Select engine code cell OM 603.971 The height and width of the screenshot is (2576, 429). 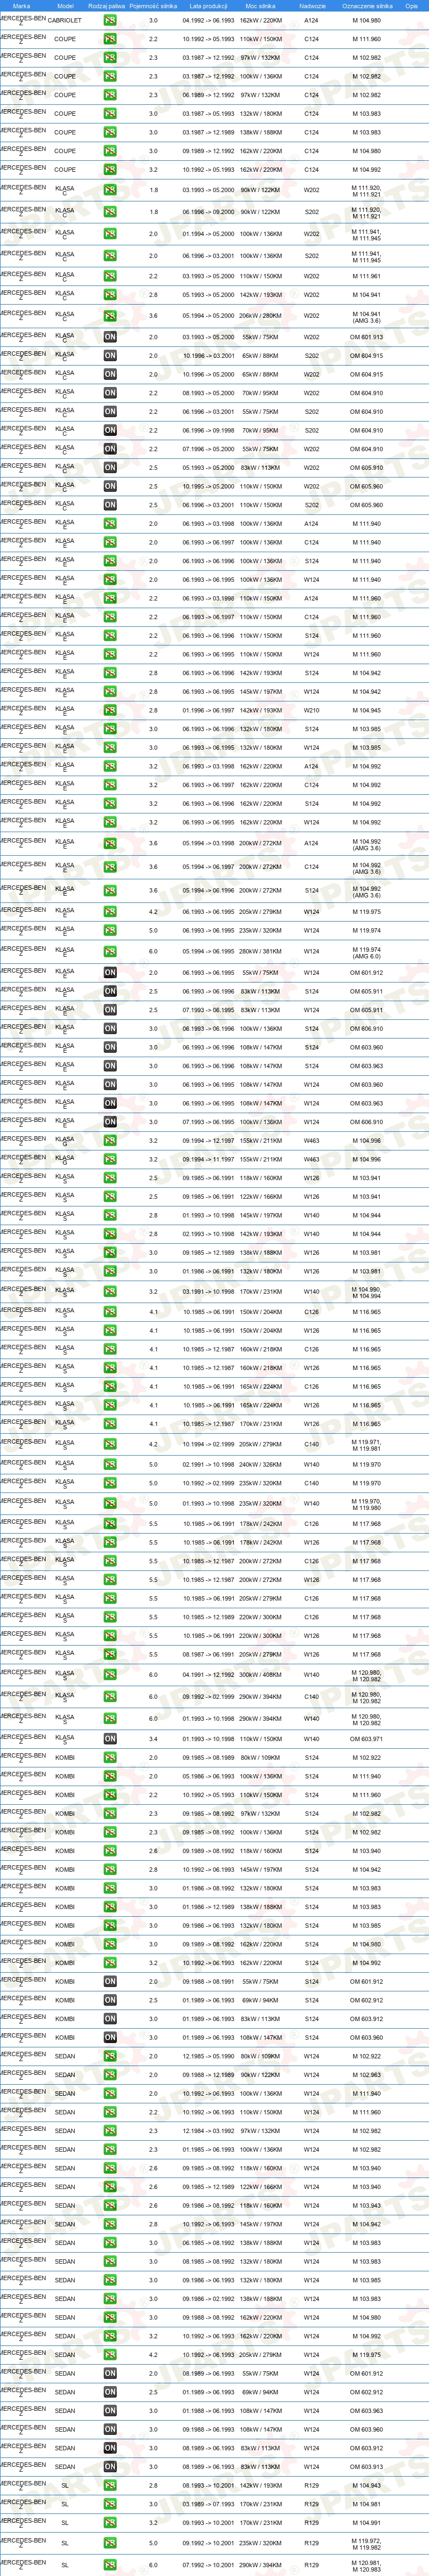367,1738
